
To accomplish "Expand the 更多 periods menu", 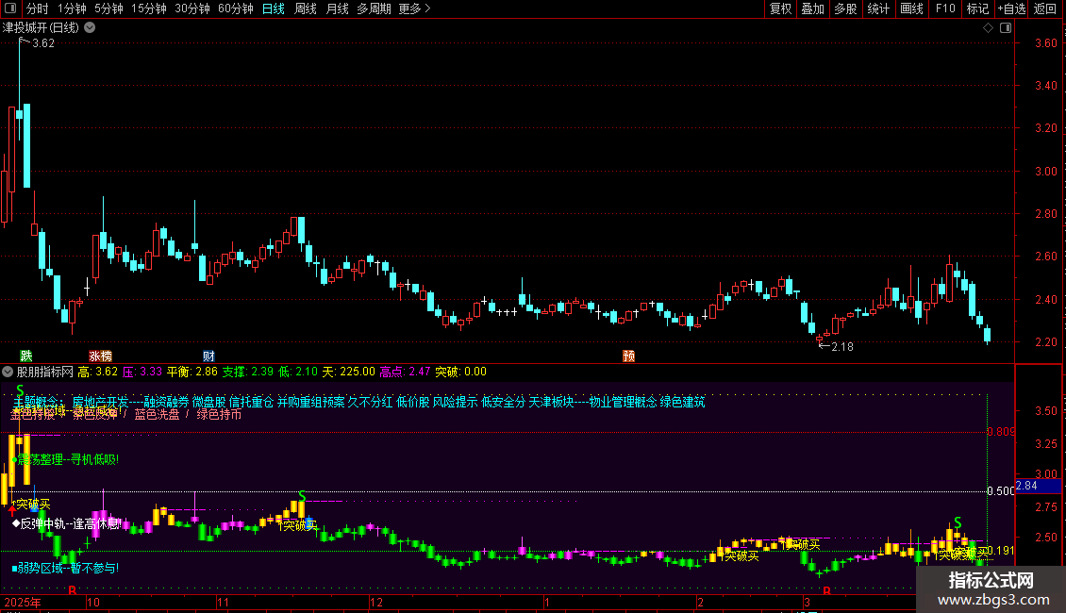I will click(414, 9).
